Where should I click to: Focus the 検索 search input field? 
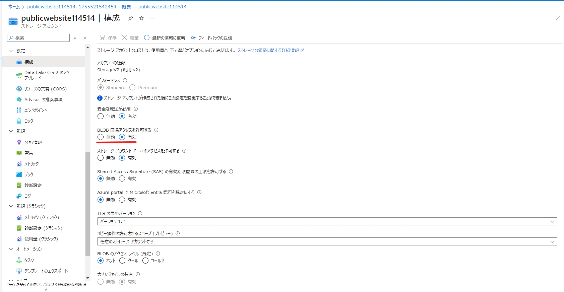point(38,38)
